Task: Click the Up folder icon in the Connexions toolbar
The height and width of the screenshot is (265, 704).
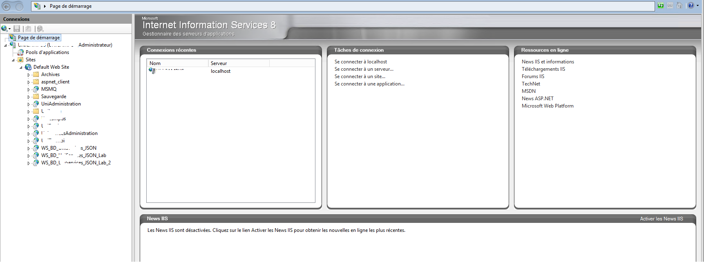Action: click(x=28, y=29)
